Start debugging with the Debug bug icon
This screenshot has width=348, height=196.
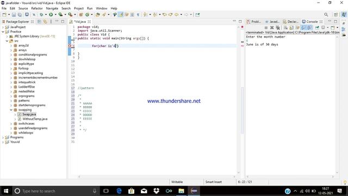41,15
